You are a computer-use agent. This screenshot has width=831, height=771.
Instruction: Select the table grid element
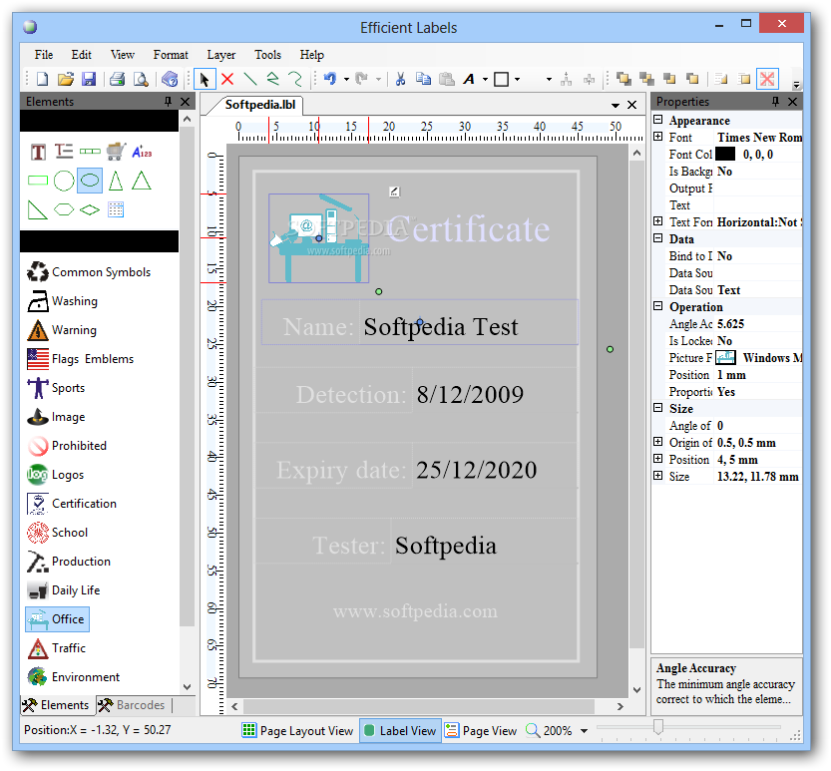116,209
